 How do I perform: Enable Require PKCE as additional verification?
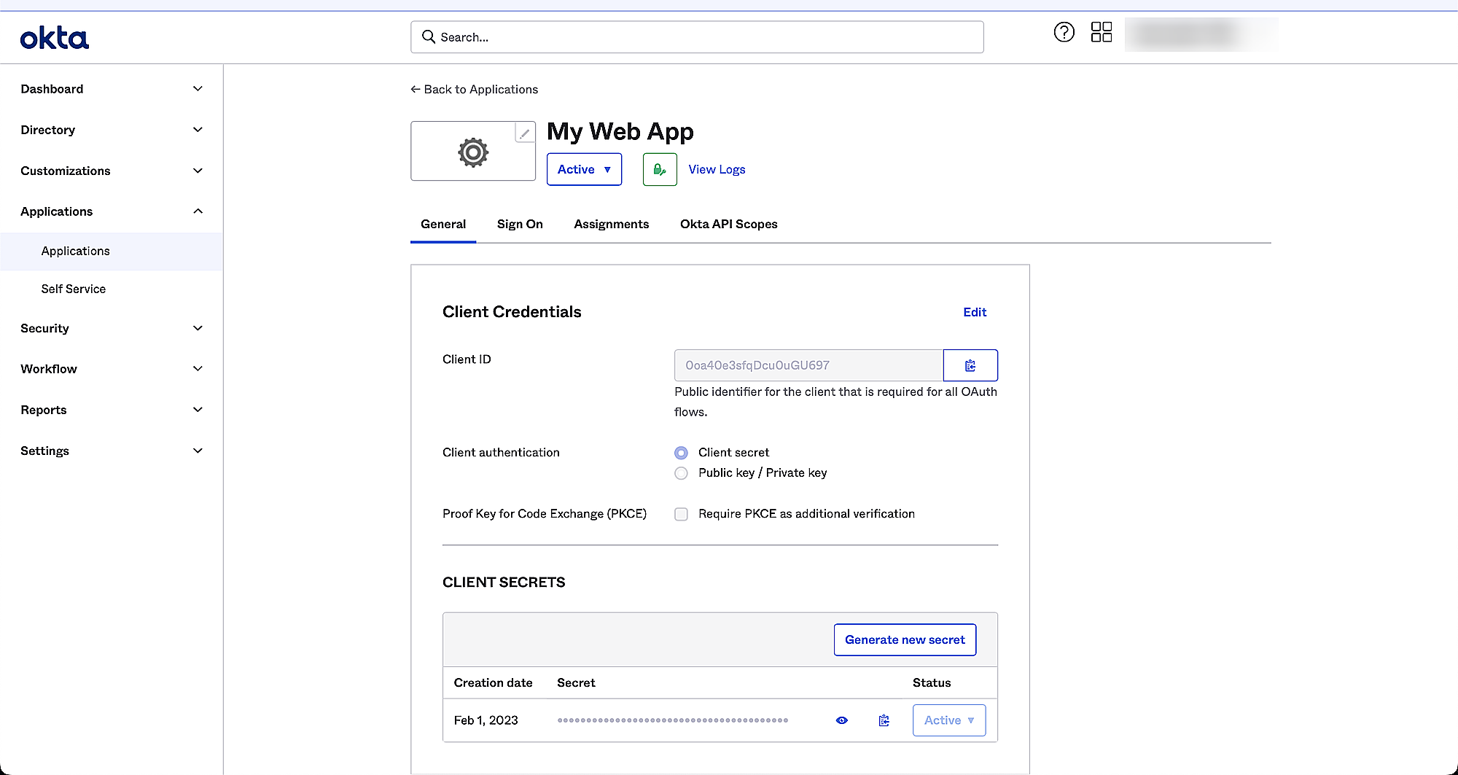681,514
